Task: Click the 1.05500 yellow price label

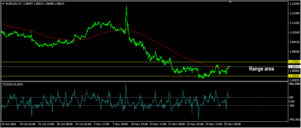Action: (x=295, y=76)
